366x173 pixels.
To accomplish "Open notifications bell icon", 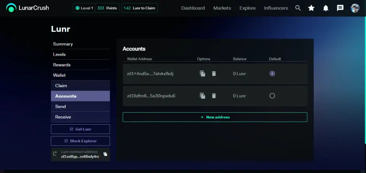I will pyautogui.click(x=326, y=8).
